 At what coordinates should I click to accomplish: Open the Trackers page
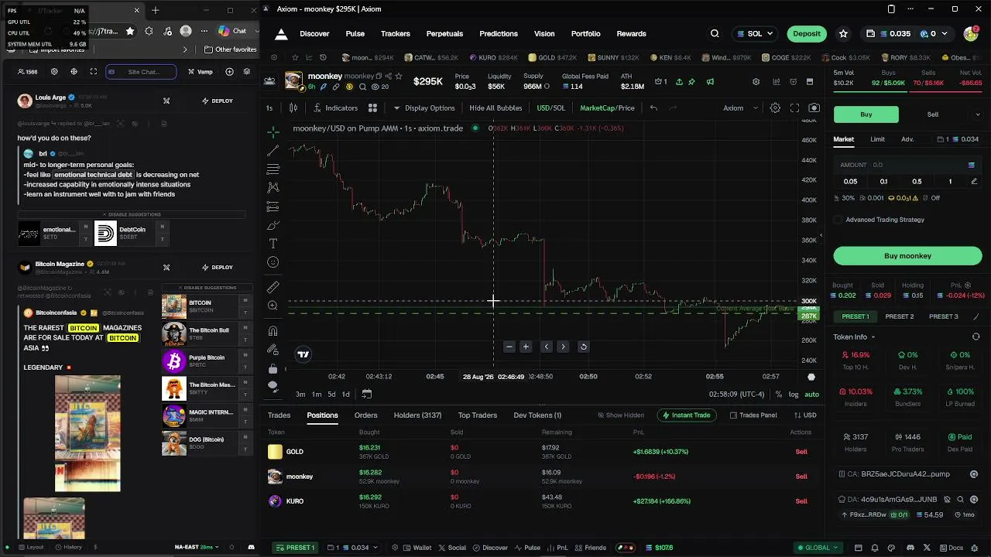tap(395, 34)
